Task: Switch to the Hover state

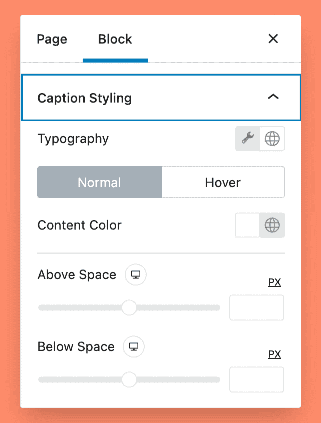Action: pyautogui.click(x=223, y=182)
